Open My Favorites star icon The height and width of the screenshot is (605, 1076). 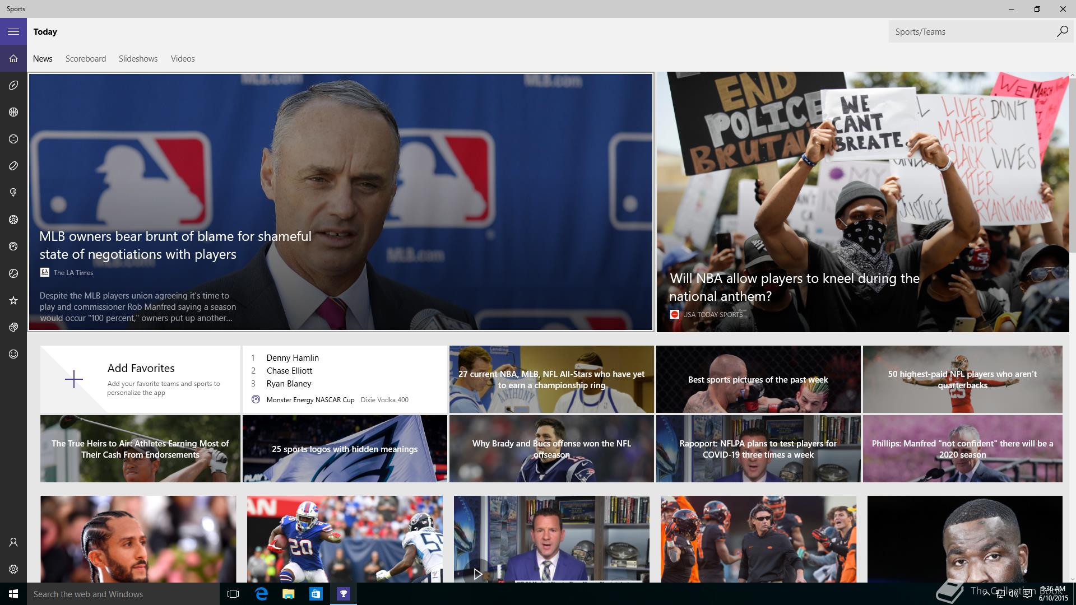pyautogui.click(x=13, y=300)
